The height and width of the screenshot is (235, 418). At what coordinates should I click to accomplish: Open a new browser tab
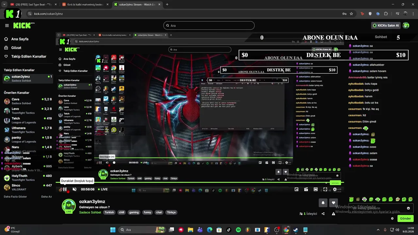point(167,5)
